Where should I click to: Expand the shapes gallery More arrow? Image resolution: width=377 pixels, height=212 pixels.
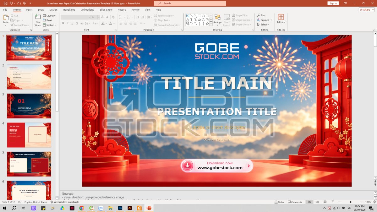[x=211, y=24]
